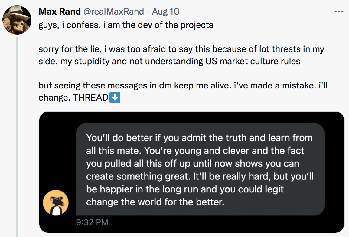This screenshot has height=237, width=349.
Task: Select the rat avatar in the DM screenshot
Action: pyautogui.click(x=56, y=203)
